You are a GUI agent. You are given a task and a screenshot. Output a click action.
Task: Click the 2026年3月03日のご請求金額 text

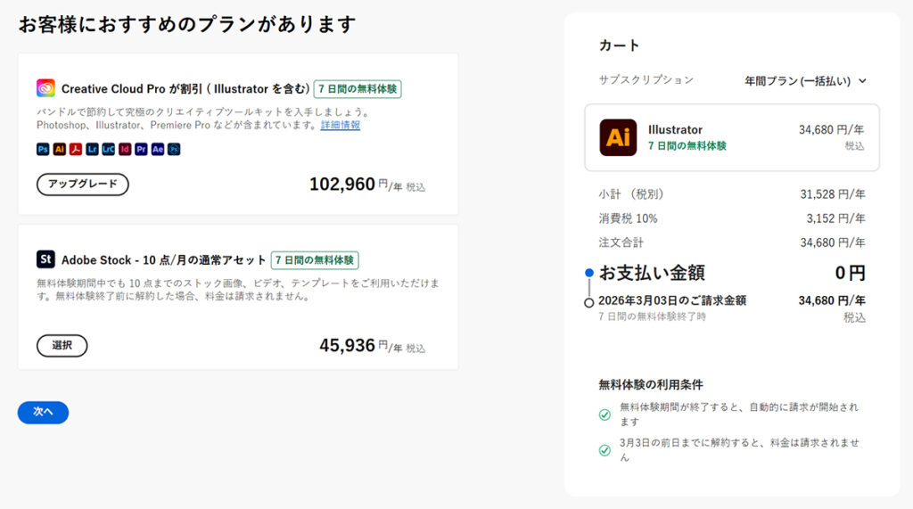pos(672,300)
